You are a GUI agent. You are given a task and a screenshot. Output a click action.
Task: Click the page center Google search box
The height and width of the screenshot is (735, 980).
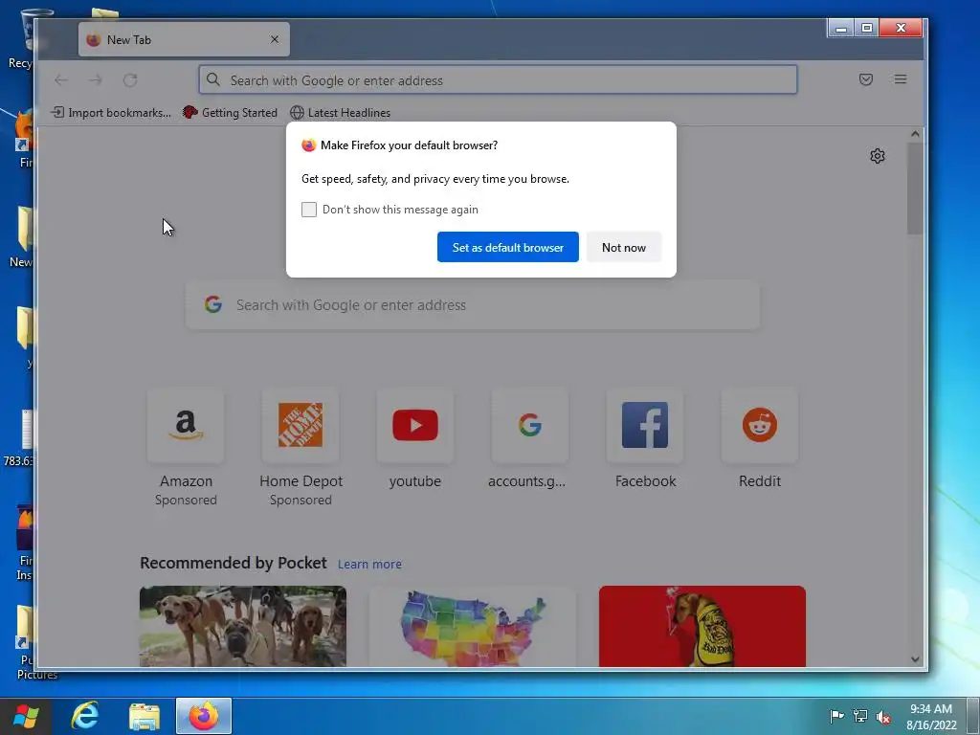tap(473, 305)
